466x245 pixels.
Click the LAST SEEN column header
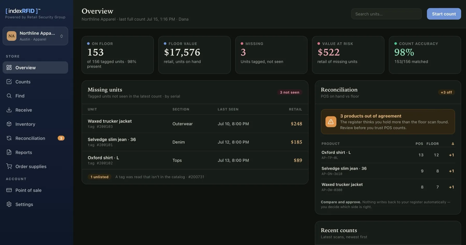pyautogui.click(x=228, y=109)
